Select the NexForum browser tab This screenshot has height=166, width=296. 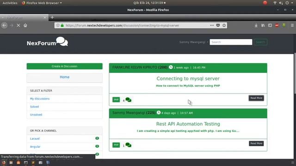click(24, 18)
